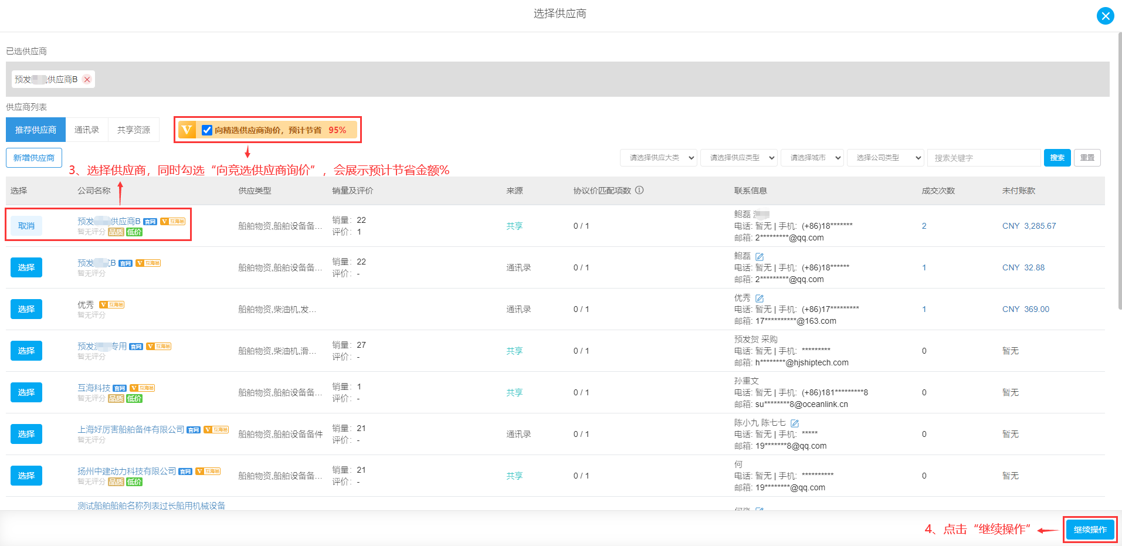Click unpaid amount CNY 32.88

[1023, 267]
